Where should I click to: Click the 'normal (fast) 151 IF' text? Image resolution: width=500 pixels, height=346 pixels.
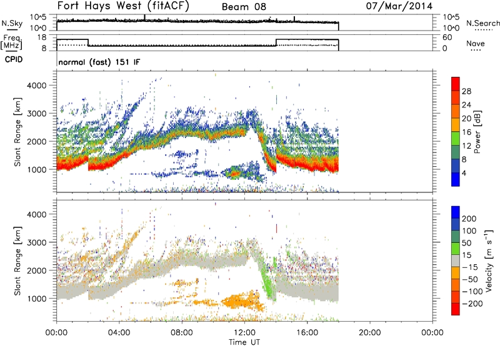tap(99, 62)
